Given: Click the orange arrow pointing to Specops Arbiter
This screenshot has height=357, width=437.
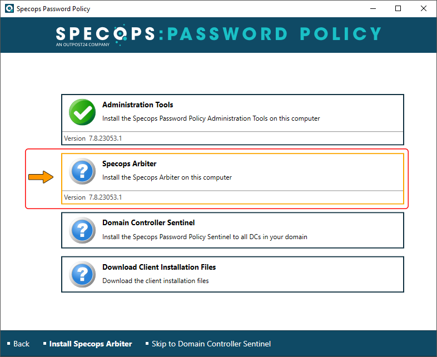Looking at the screenshot, I should click(41, 177).
